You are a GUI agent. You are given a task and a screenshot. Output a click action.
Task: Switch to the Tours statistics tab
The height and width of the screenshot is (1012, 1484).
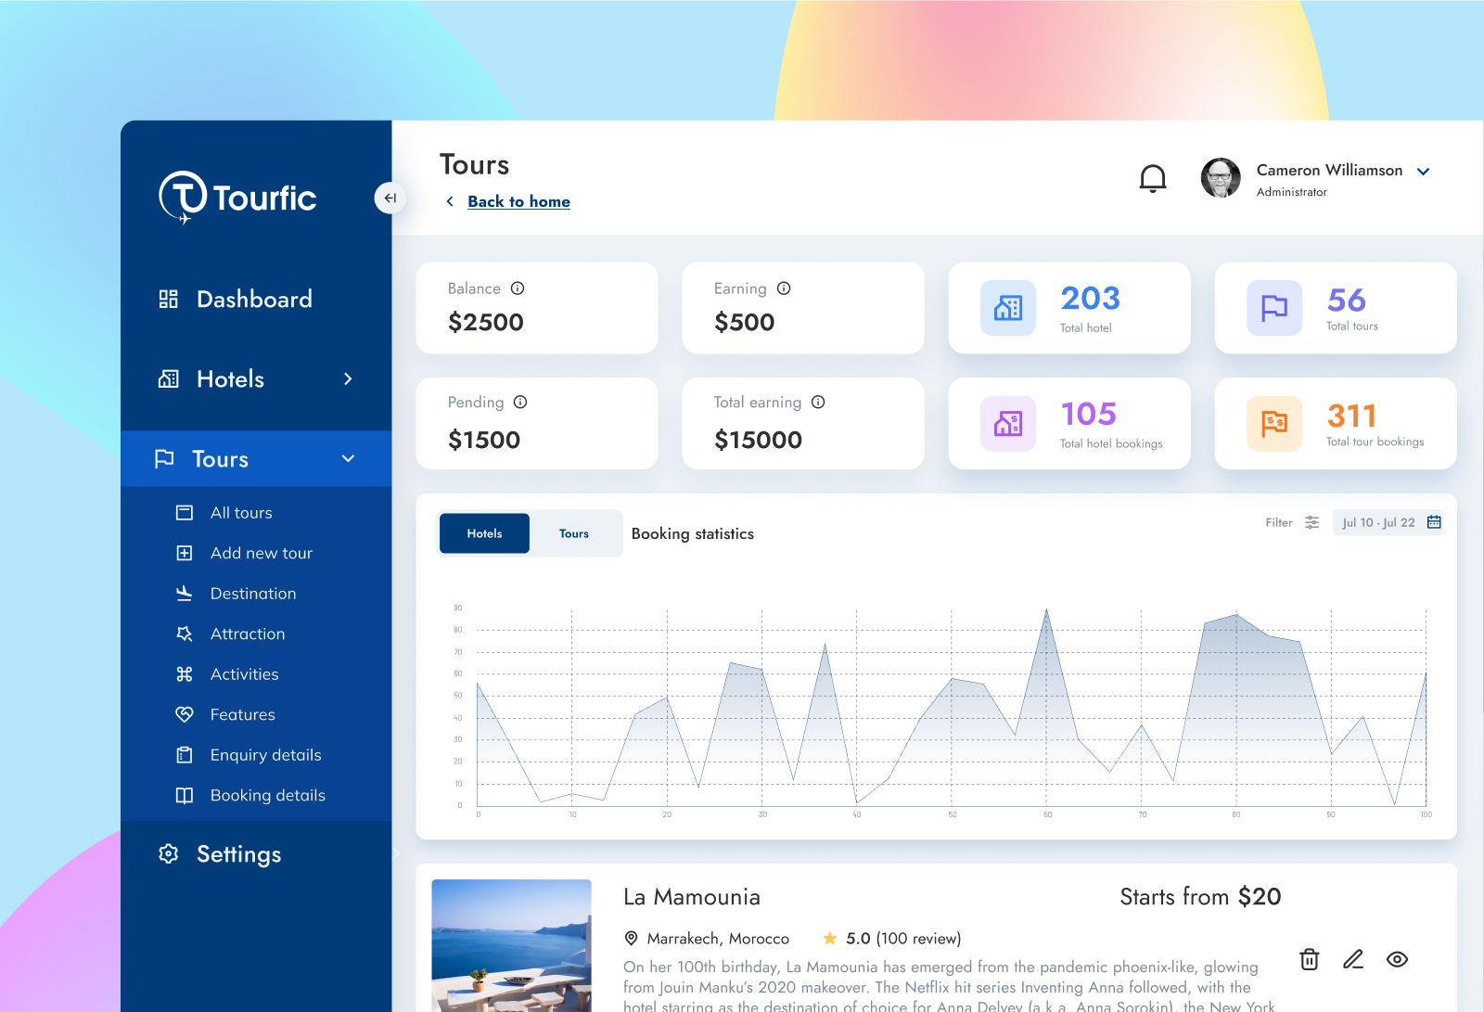point(574,533)
